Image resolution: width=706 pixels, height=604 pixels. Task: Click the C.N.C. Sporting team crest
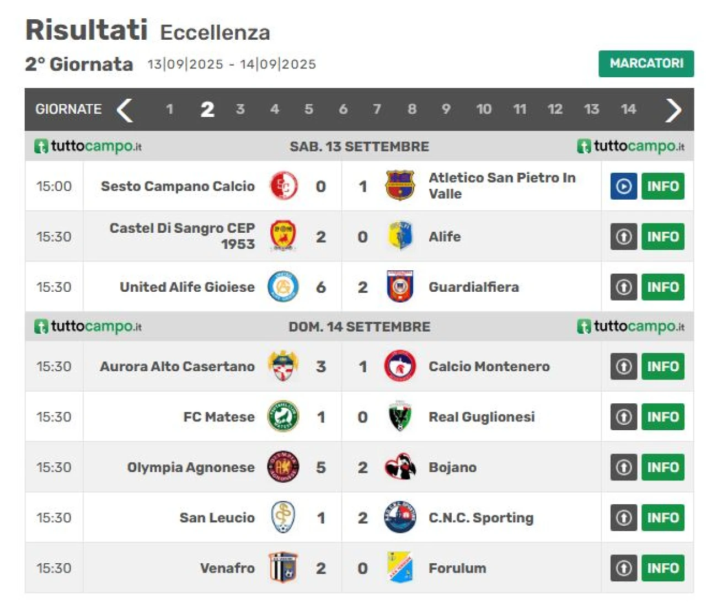coord(400,517)
